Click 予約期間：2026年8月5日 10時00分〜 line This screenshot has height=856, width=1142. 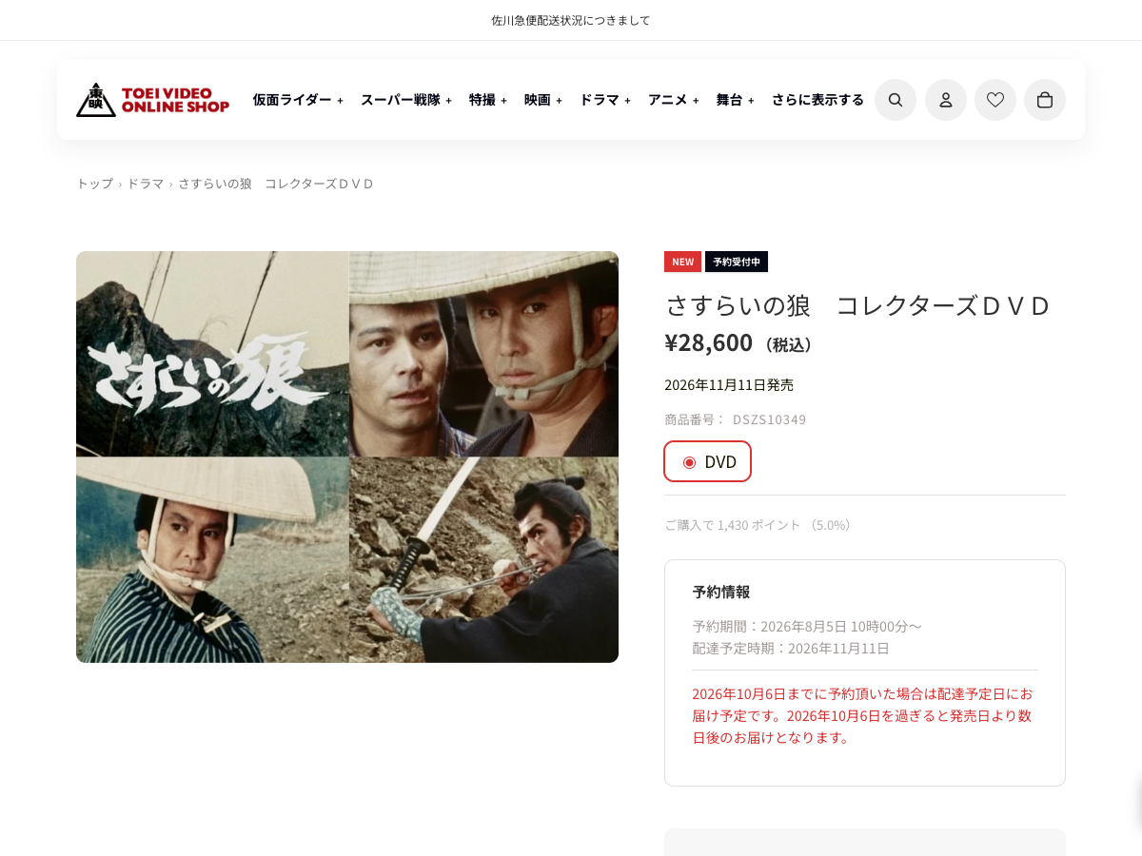(807, 626)
